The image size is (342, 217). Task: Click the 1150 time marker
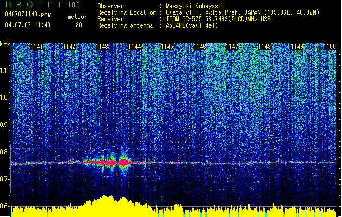[329, 47]
